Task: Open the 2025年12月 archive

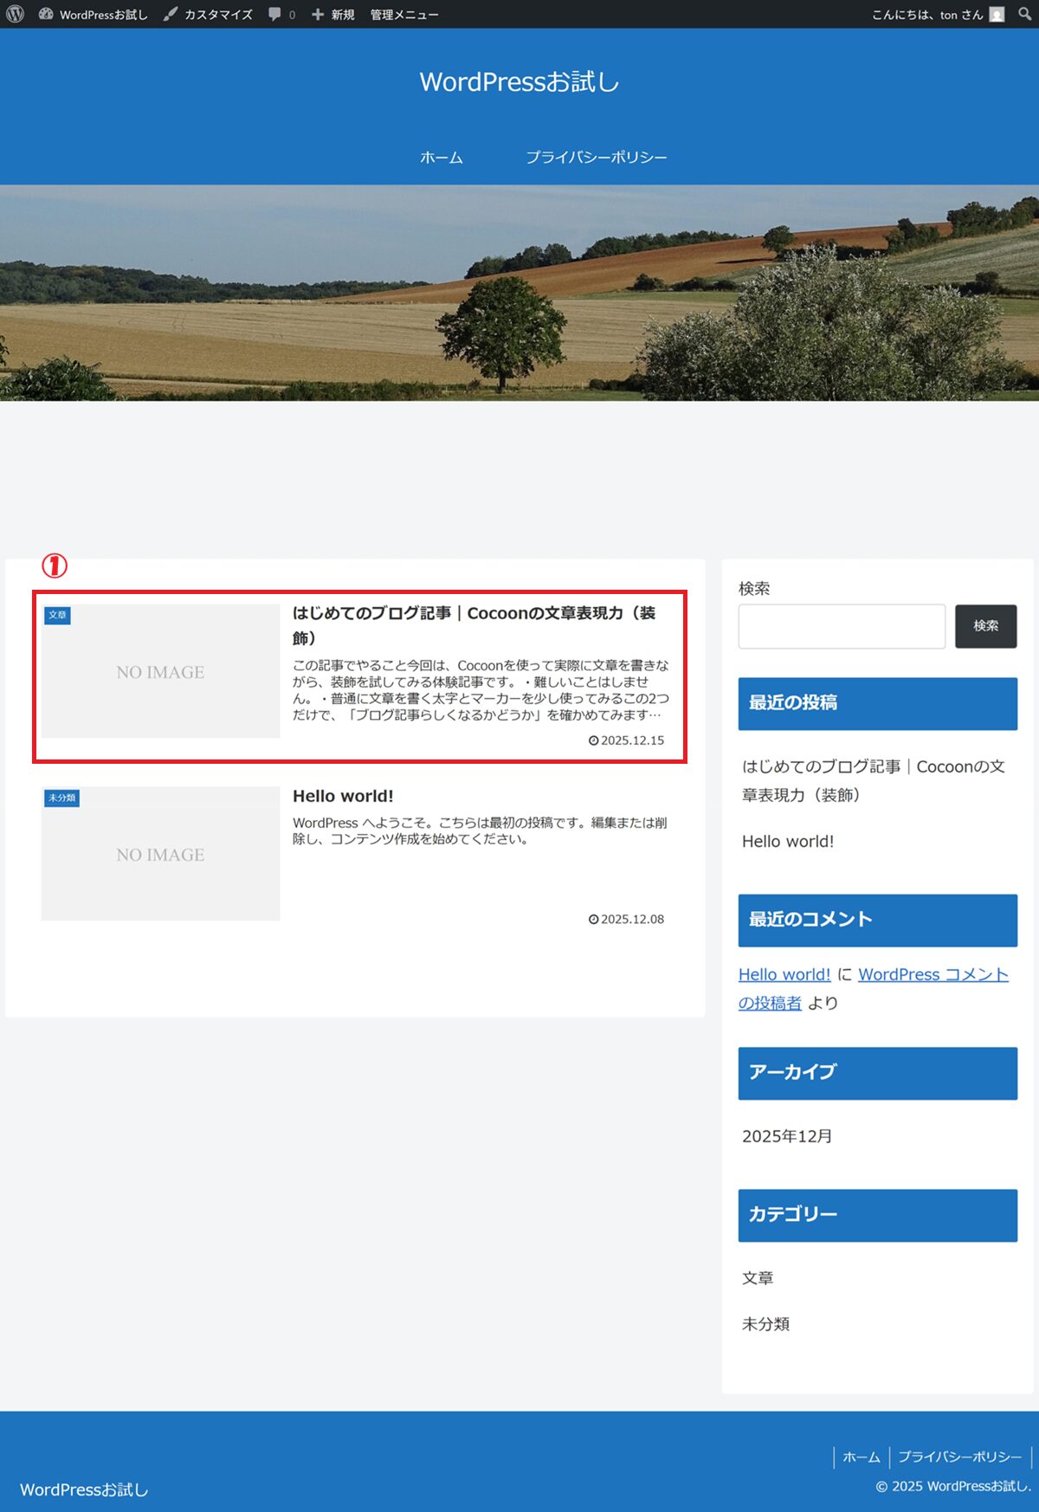Action: pos(786,1136)
